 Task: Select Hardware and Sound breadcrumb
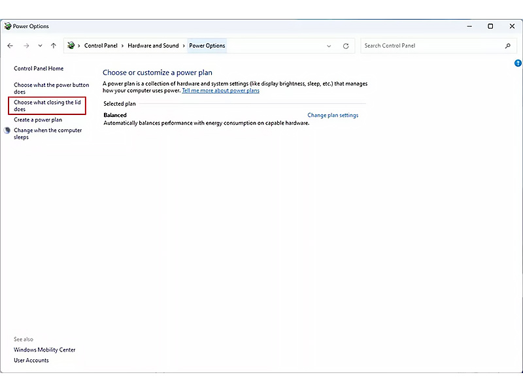coord(153,46)
